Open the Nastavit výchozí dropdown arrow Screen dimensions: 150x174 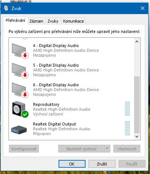(108, 149)
